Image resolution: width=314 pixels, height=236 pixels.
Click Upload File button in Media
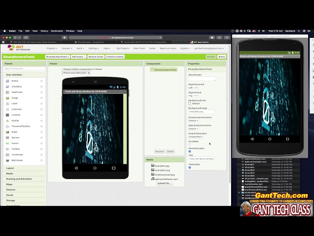click(x=164, y=183)
